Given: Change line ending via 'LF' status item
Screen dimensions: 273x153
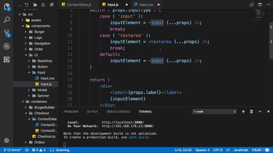Looking at the screenshot, I should tap(228, 150).
